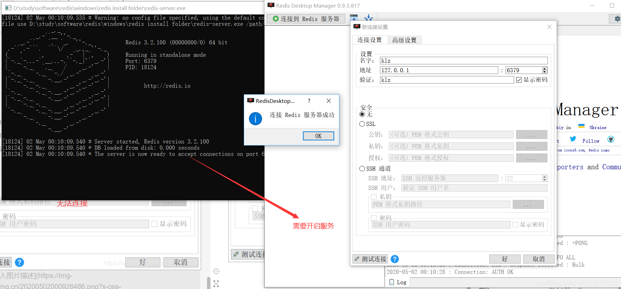Image resolution: width=621 pixels, height=289 pixels.
Task: Browse for the 私钥 file under SSL
Action: coord(532,146)
